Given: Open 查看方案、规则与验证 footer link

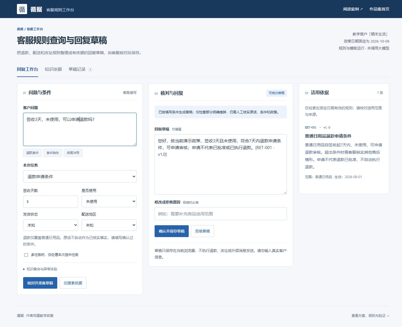Looking at the screenshot, I should click(370, 316).
